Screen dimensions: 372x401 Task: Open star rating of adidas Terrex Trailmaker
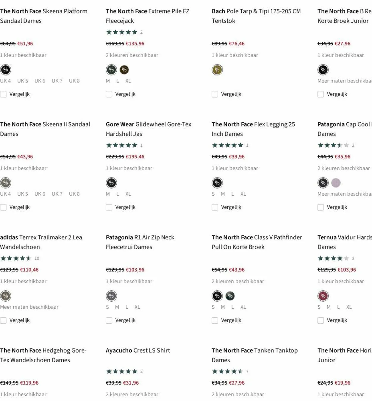[16, 258]
